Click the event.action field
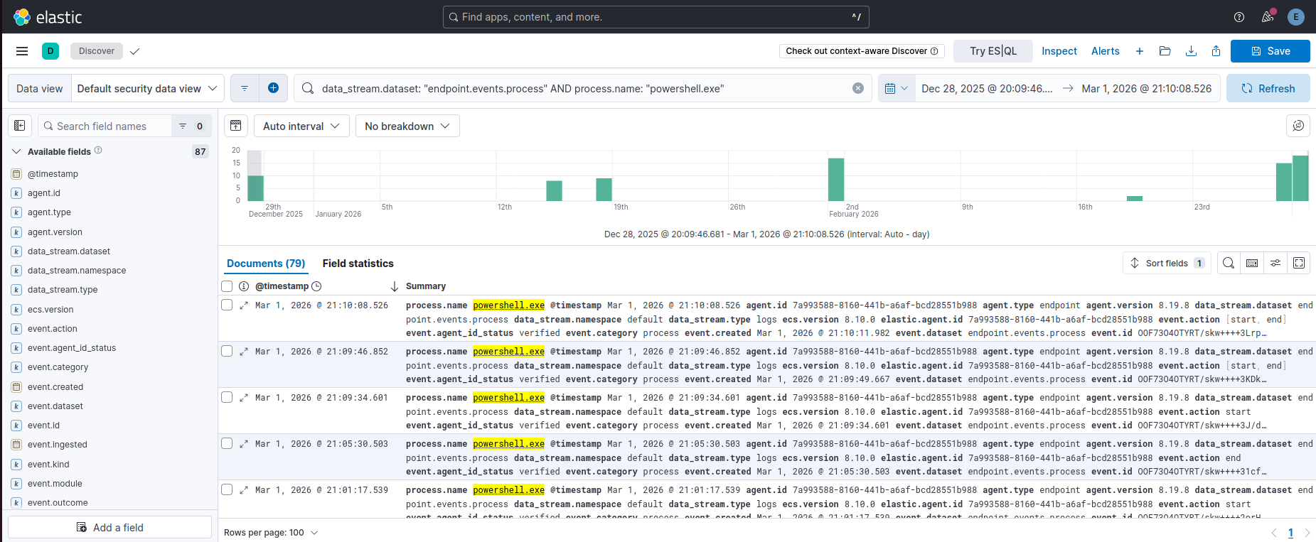Viewport: 1316px width, 542px height. (x=53, y=328)
